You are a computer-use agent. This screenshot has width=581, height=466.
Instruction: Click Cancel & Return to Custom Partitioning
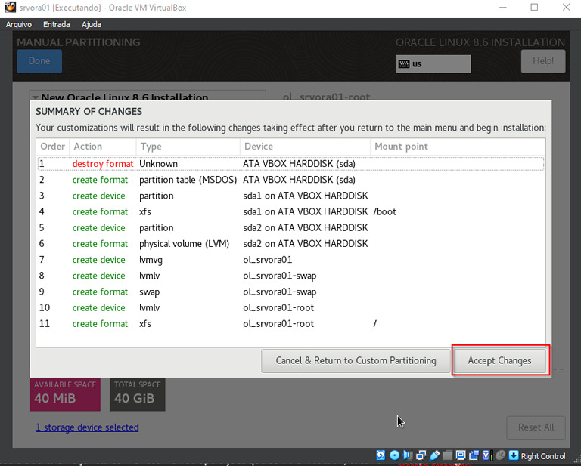click(356, 360)
